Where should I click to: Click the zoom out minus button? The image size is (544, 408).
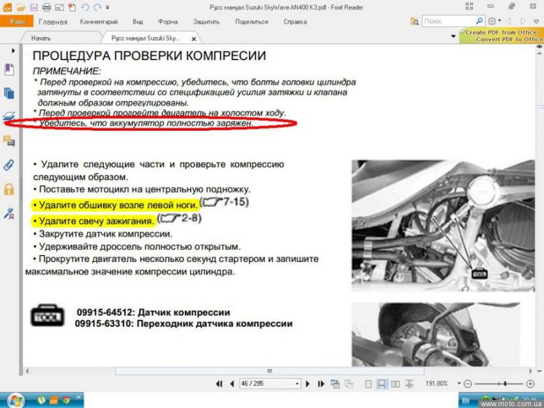point(468,384)
